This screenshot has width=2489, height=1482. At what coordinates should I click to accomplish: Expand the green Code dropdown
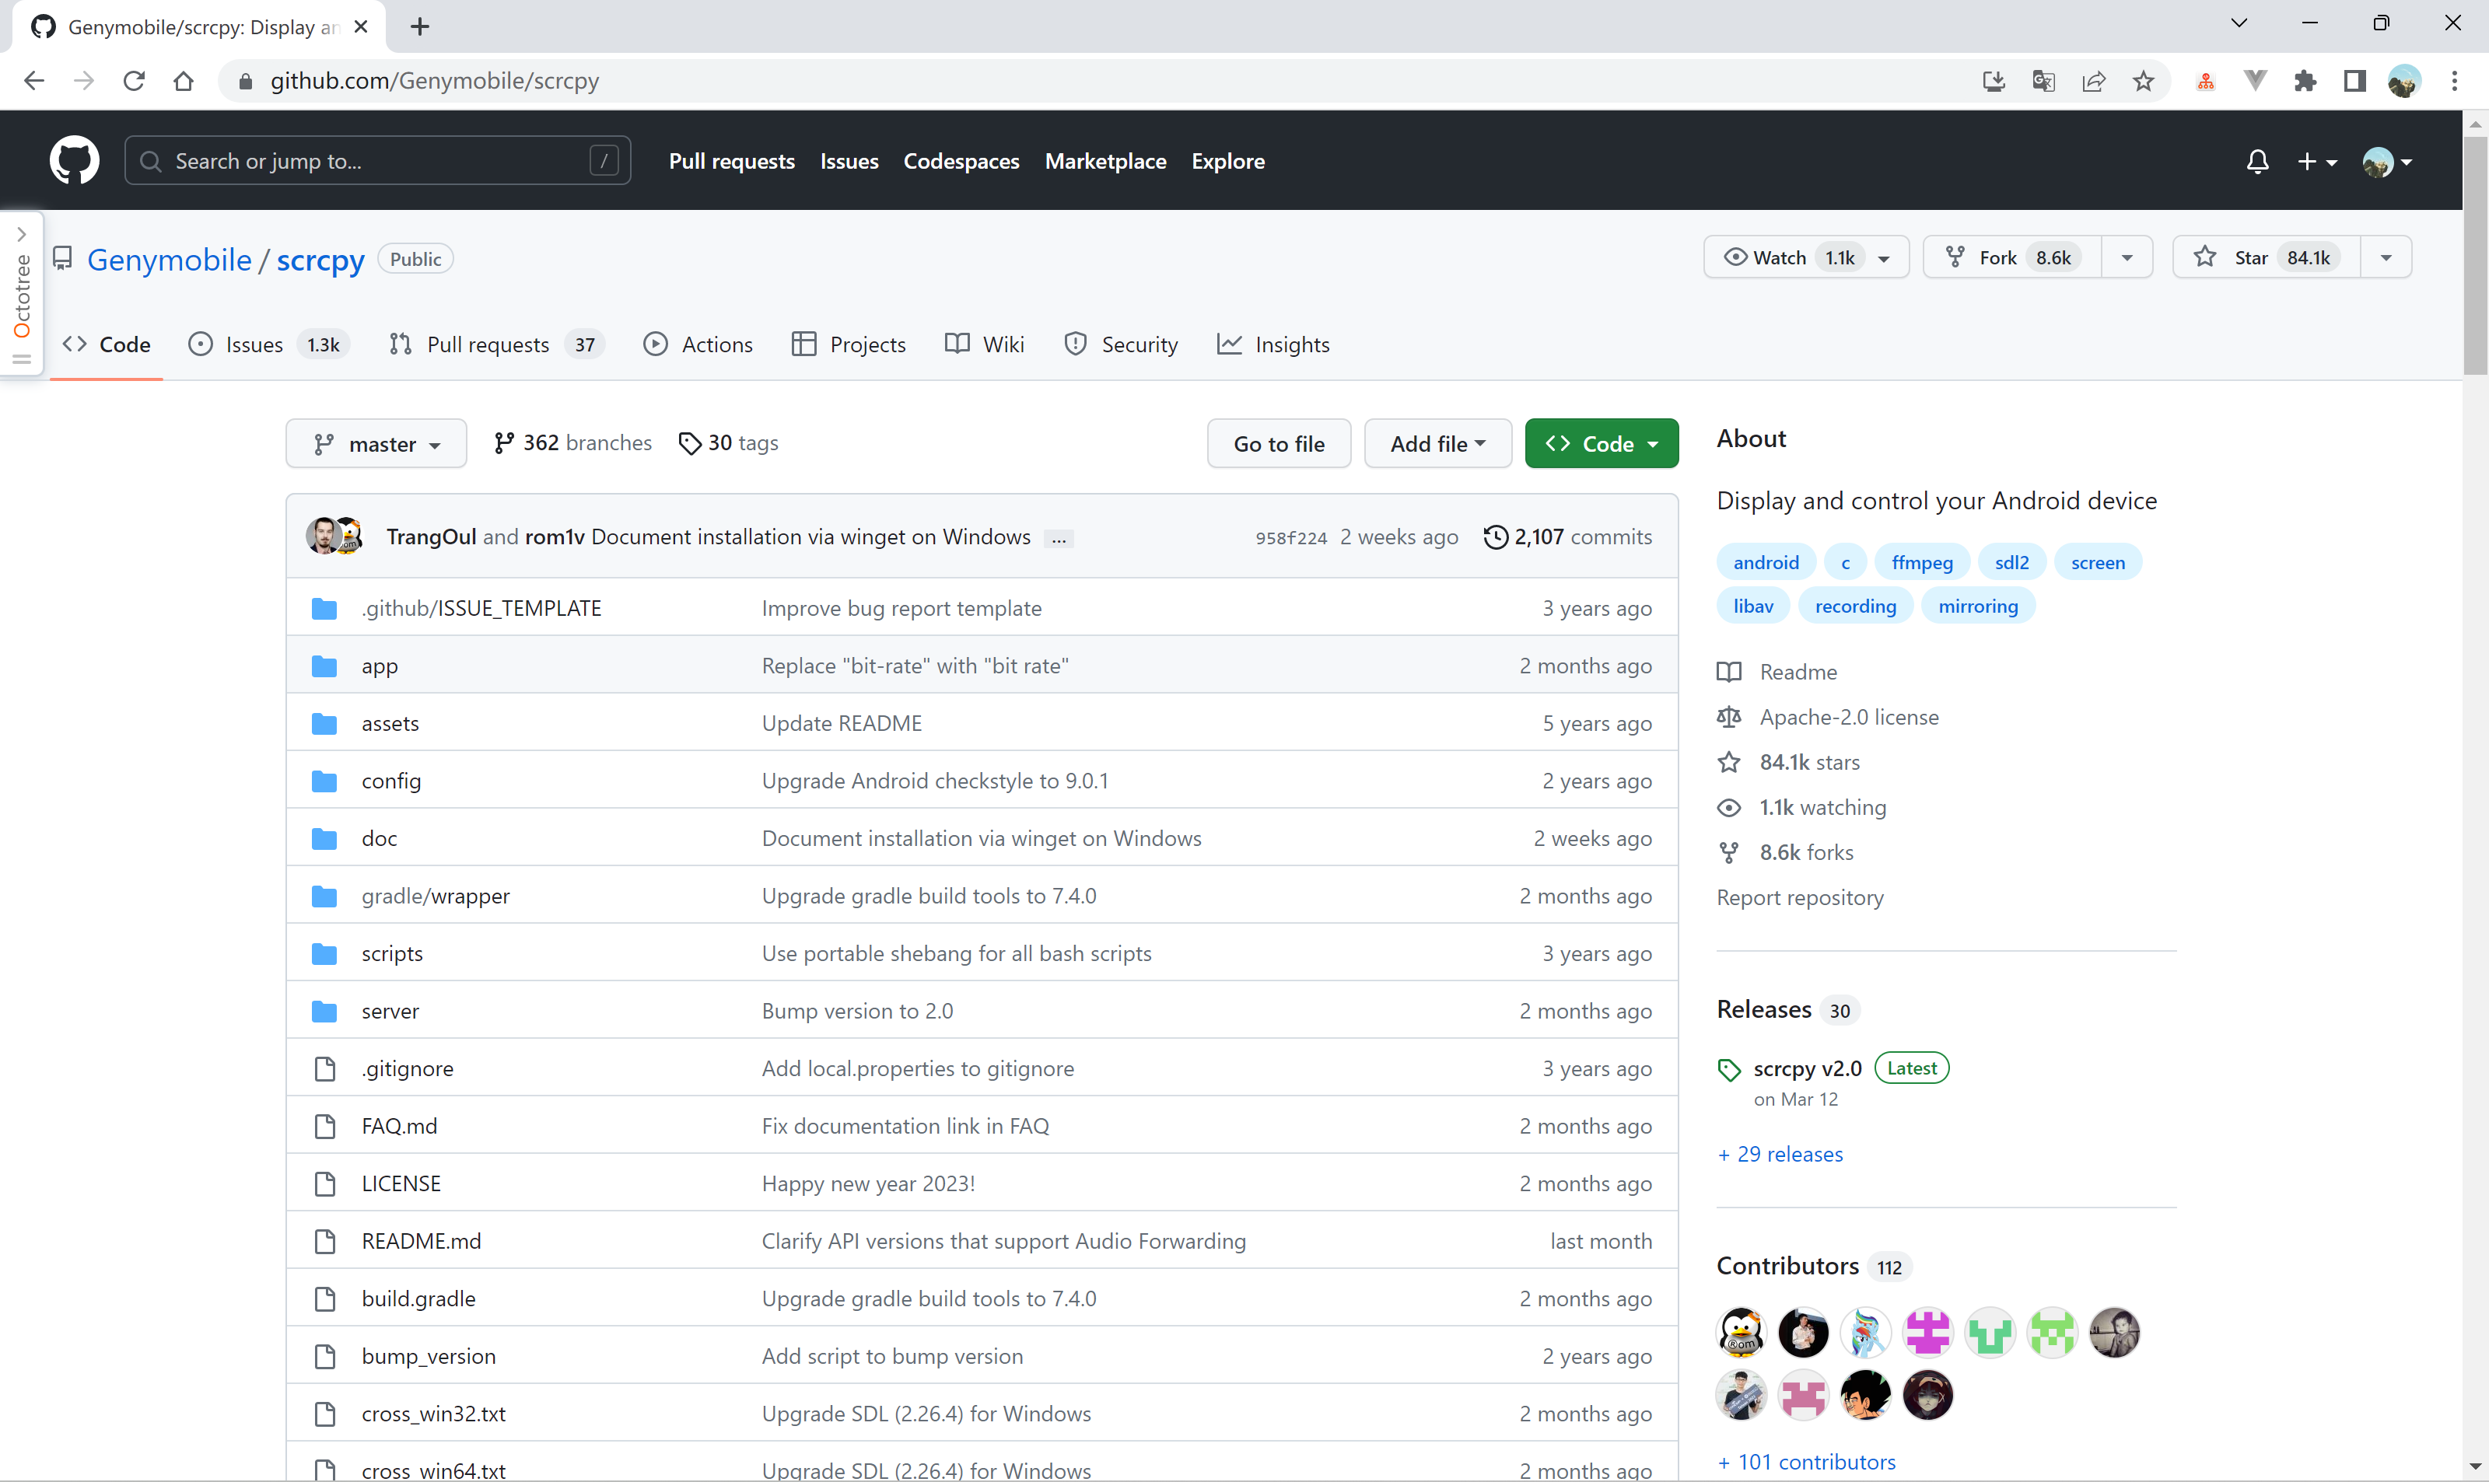(1601, 443)
